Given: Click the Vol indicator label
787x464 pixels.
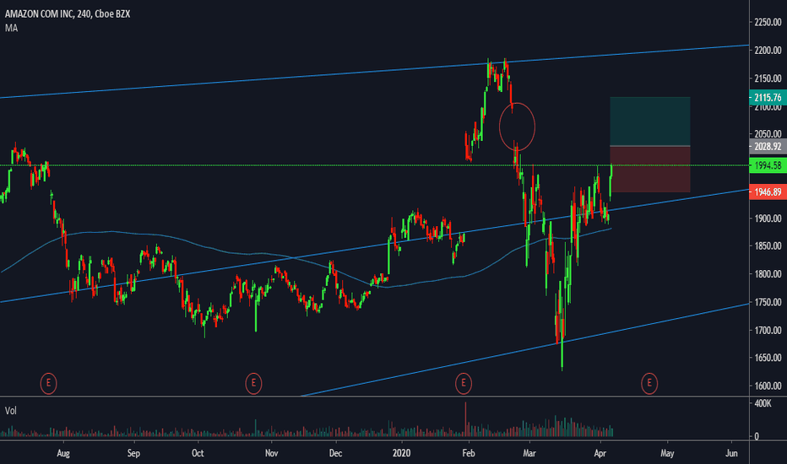Looking at the screenshot, I should [10, 411].
